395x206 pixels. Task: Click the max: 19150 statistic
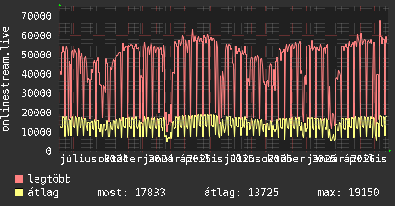click(x=348, y=193)
